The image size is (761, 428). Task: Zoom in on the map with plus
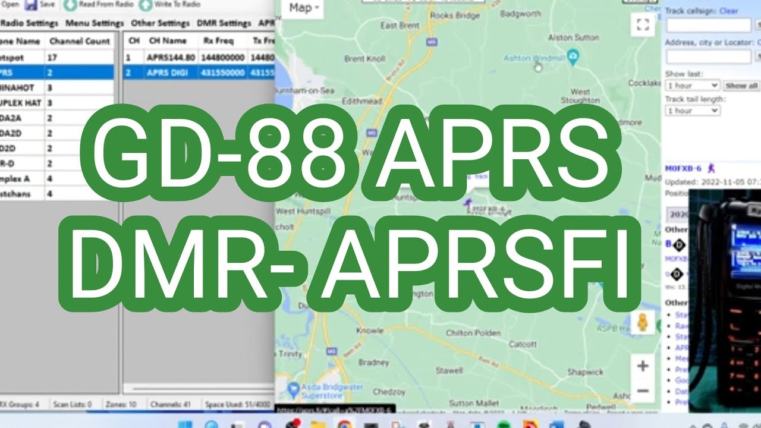tap(642, 366)
